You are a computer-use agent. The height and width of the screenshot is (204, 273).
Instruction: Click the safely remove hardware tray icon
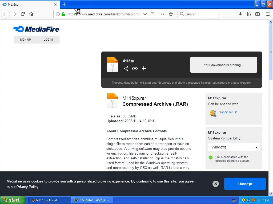tap(248, 200)
